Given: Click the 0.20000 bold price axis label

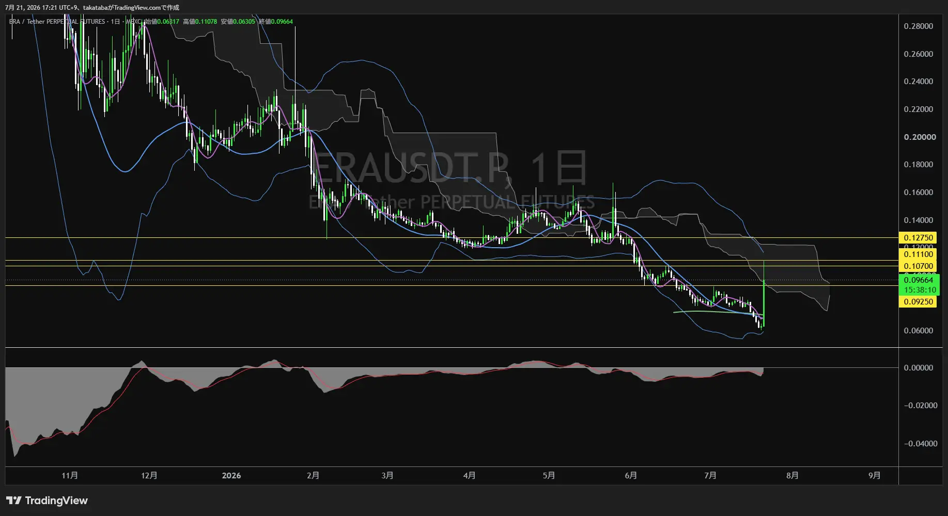Looking at the screenshot, I should (920, 137).
